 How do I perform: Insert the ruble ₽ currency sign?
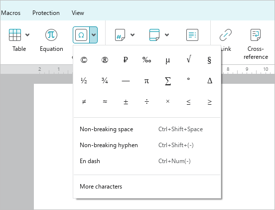tap(126, 60)
